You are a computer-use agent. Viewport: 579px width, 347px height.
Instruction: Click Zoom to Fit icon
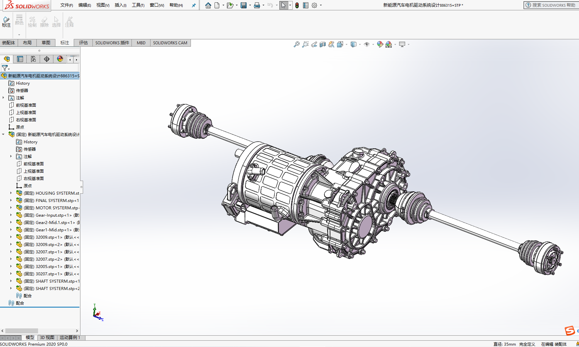(x=296, y=44)
